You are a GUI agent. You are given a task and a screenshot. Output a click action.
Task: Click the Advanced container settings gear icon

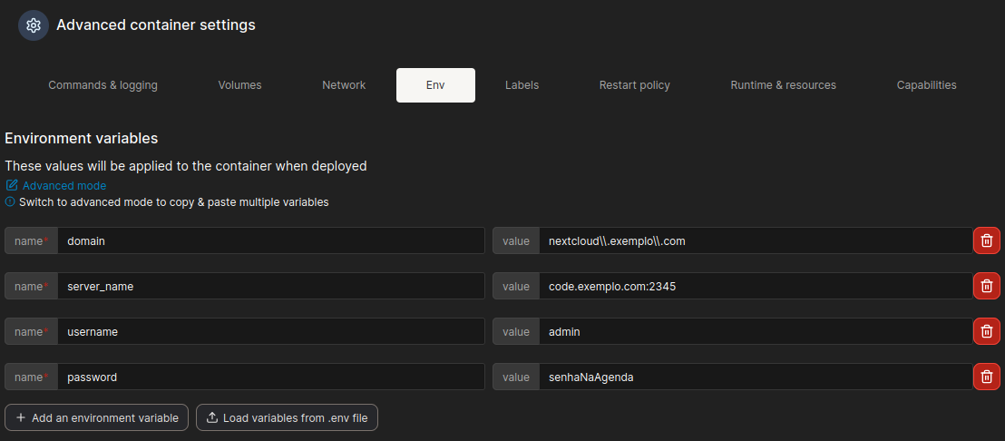pos(34,25)
